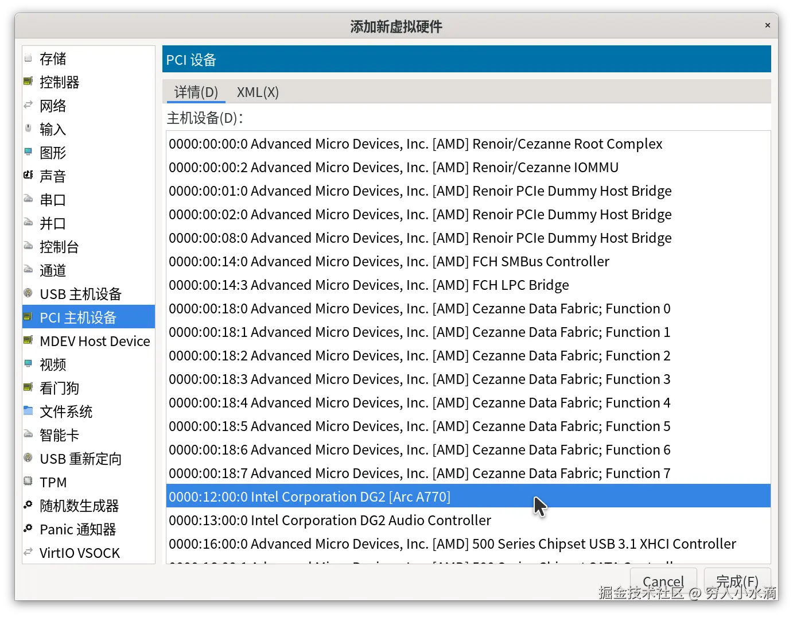Choose USB 主机设备 in the list
This screenshot has height=617, width=793.
(88, 294)
